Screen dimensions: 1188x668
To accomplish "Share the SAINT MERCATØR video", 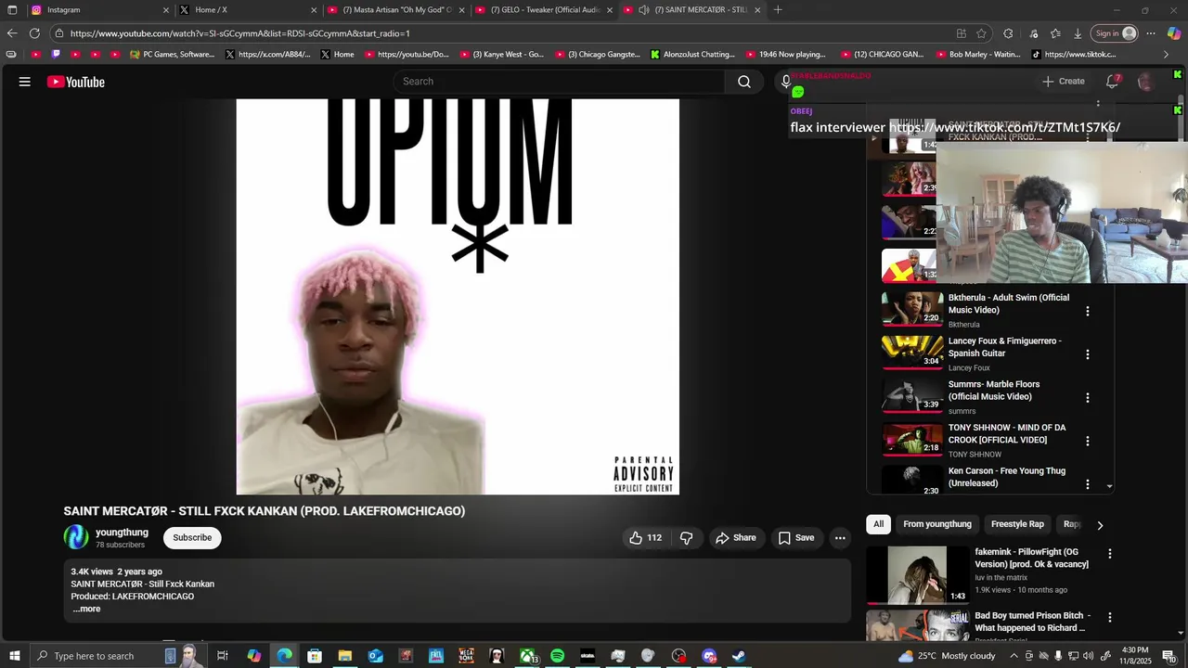I will tap(735, 538).
